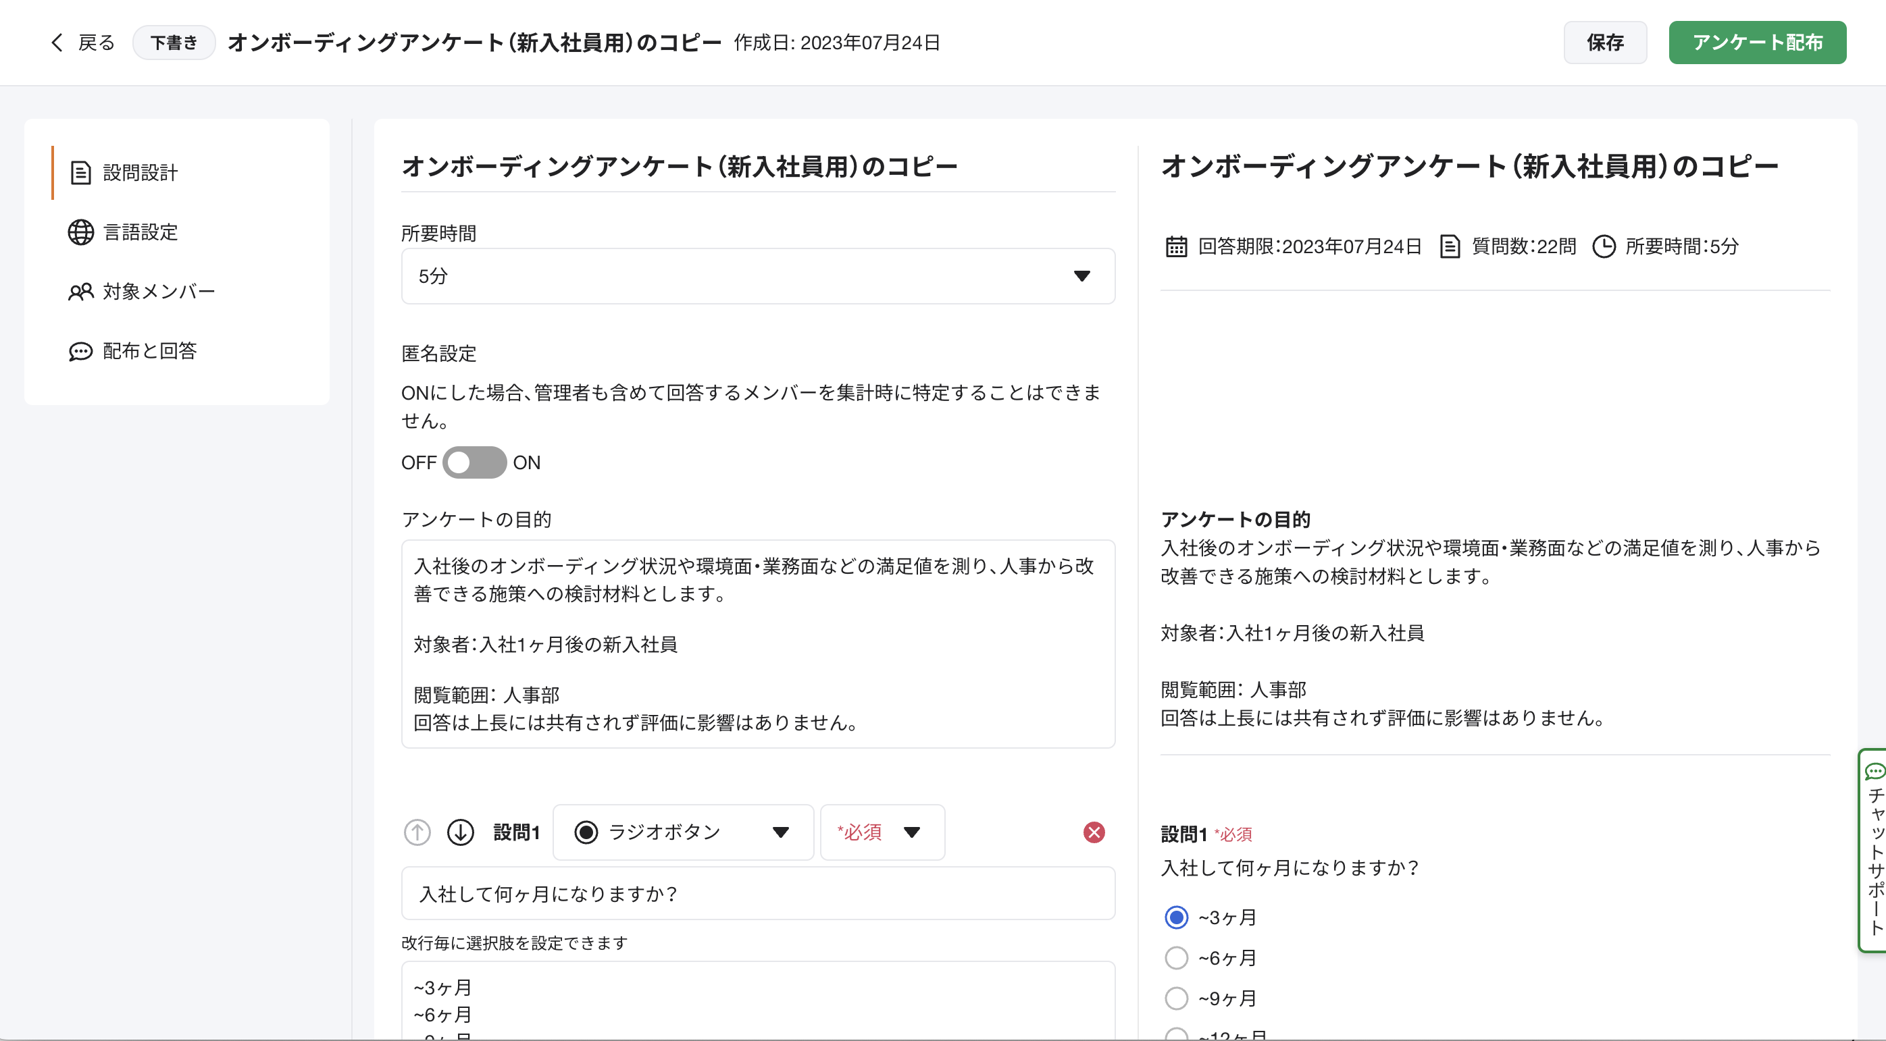Image resolution: width=1886 pixels, height=1041 pixels.
Task: Click the 下書き status badge
Action: coord(174,43)
